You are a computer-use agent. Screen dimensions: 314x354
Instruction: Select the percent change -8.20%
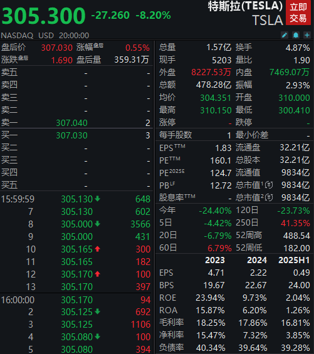(153, 16)
